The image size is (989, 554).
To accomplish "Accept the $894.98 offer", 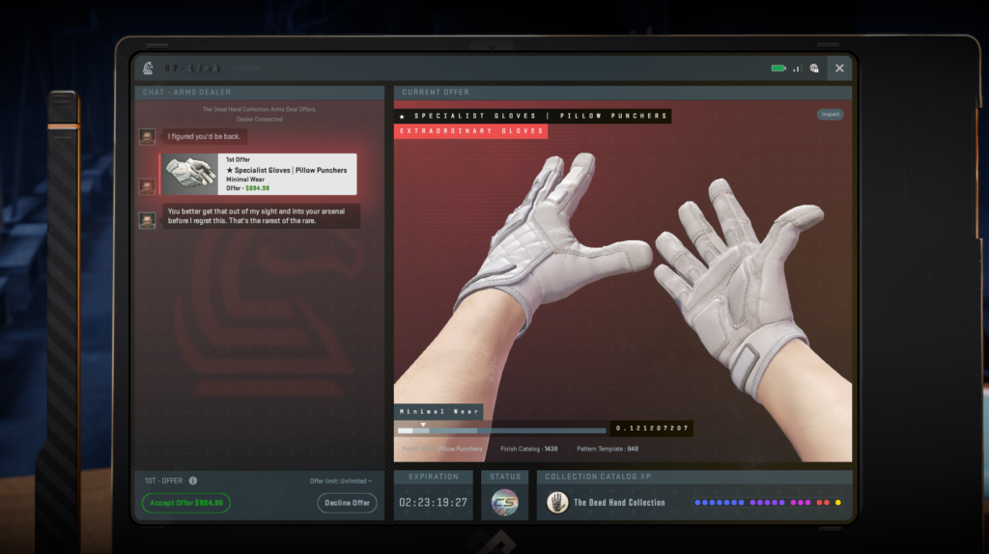I will (x=185, y=503).
